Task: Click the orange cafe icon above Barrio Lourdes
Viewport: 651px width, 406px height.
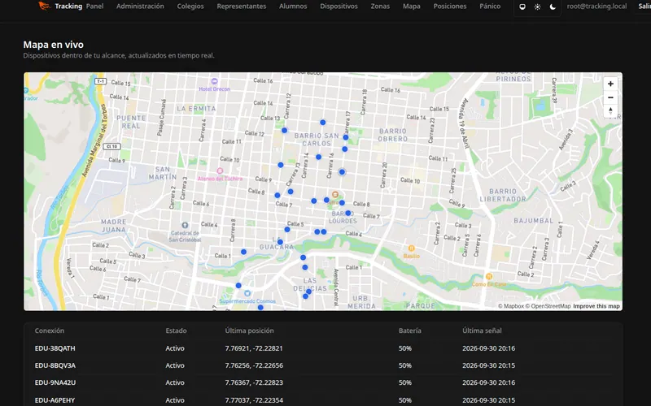Action: tap(335, 194)
